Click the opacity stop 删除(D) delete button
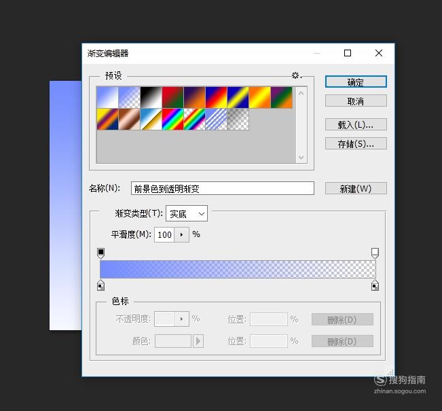 [x=342, y=319]
